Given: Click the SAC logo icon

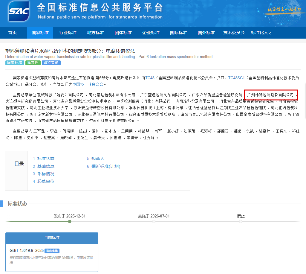Looking at the screenshot, I should click(19, 12).
